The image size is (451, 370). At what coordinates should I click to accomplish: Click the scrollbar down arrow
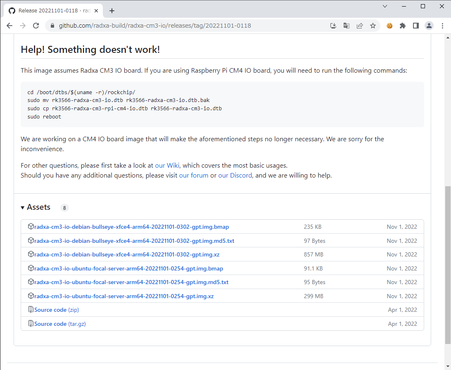(448, 367)
